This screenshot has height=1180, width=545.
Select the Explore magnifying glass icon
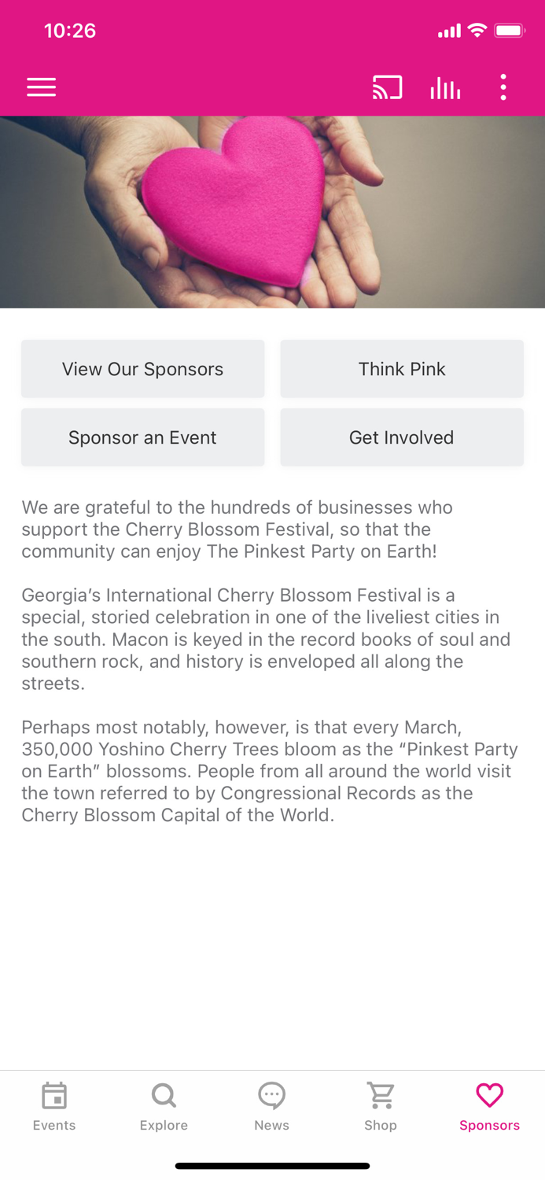tap(163, 1095)
